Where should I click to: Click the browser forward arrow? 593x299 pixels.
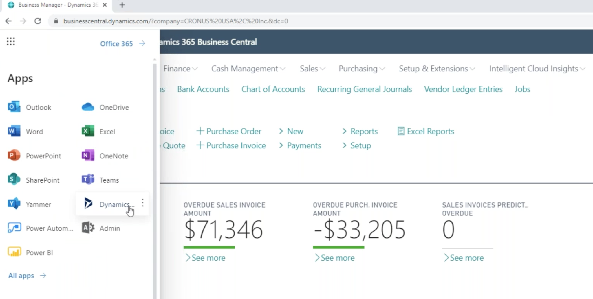point(23,21)
